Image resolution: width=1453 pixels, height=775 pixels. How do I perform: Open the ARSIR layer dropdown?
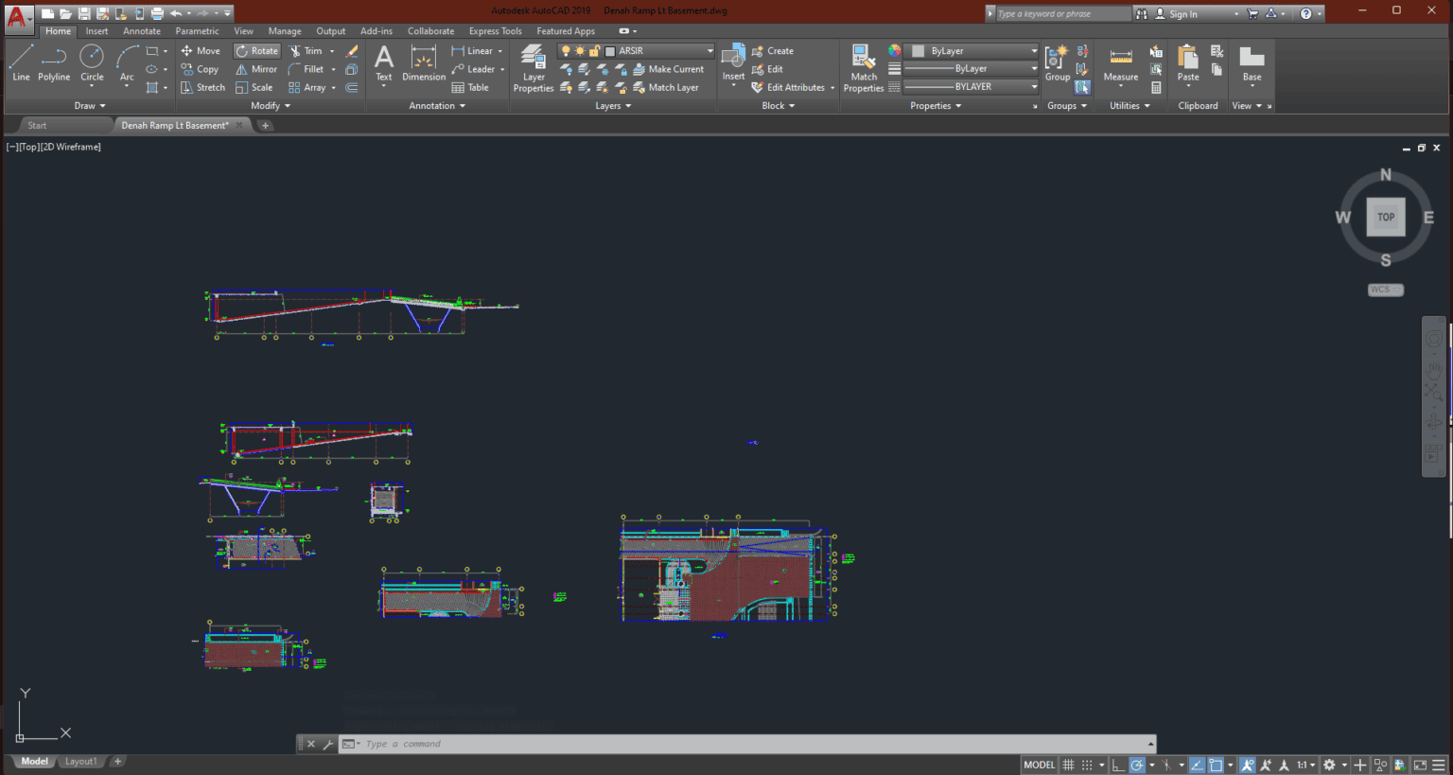point(708,50)
